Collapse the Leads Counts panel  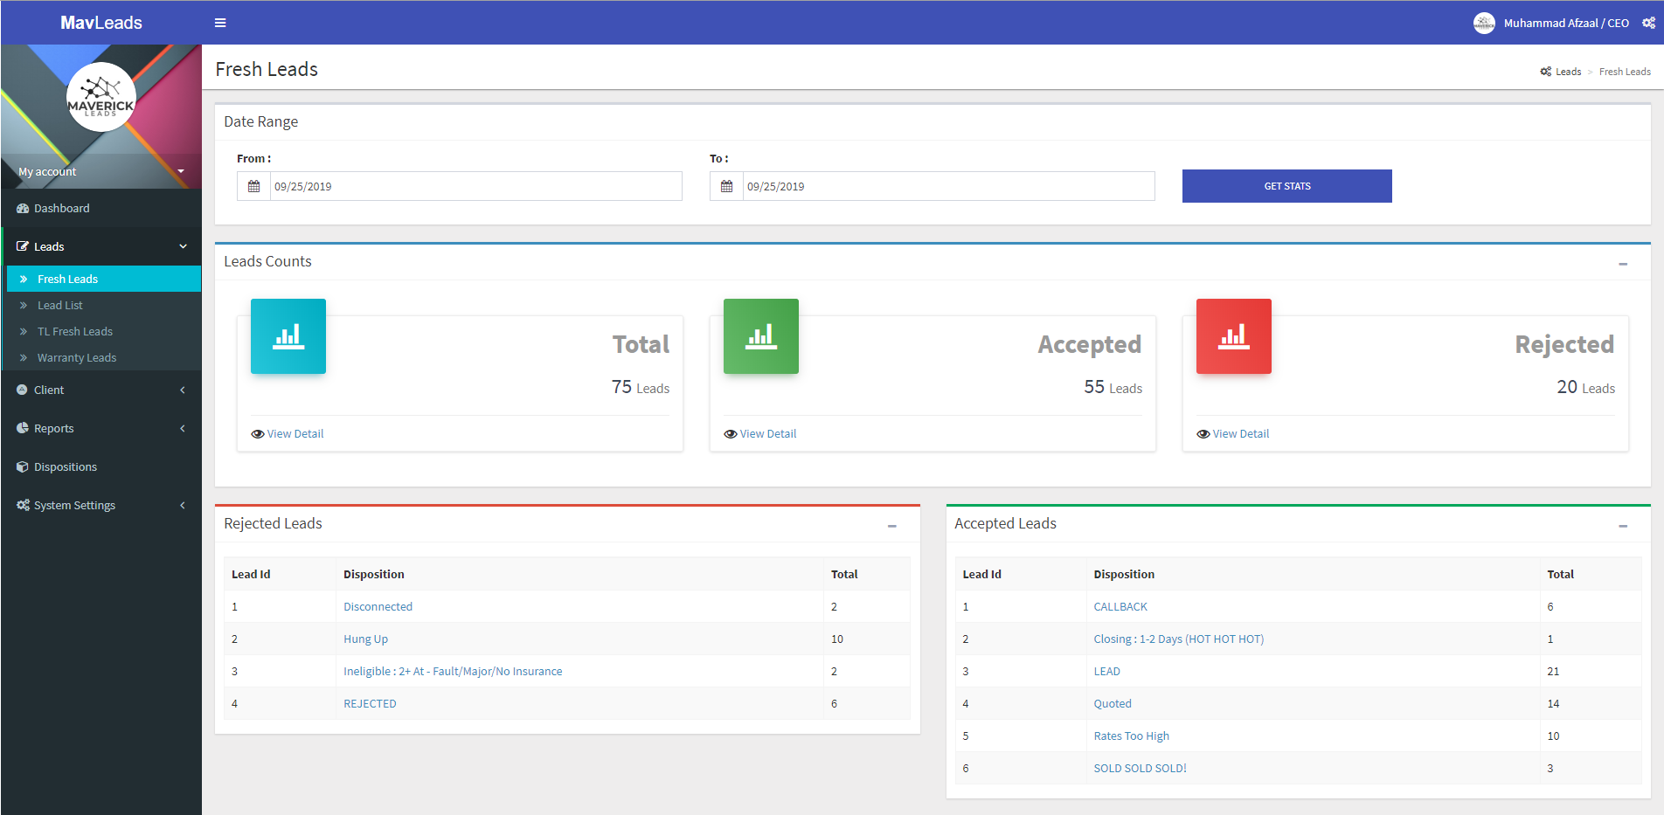[1623, 263]
